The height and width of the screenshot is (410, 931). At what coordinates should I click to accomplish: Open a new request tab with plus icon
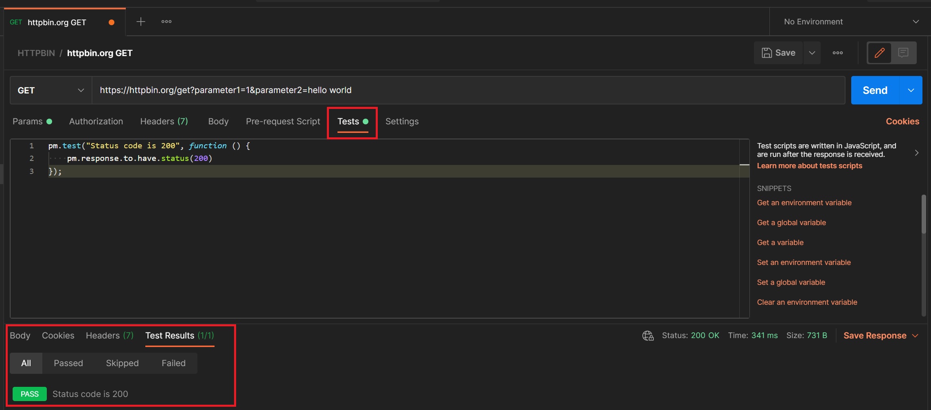[x=140, y=22]
